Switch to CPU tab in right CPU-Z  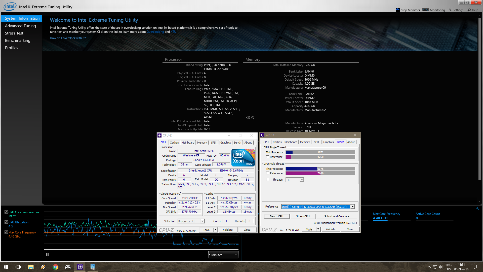click(266, 142)
